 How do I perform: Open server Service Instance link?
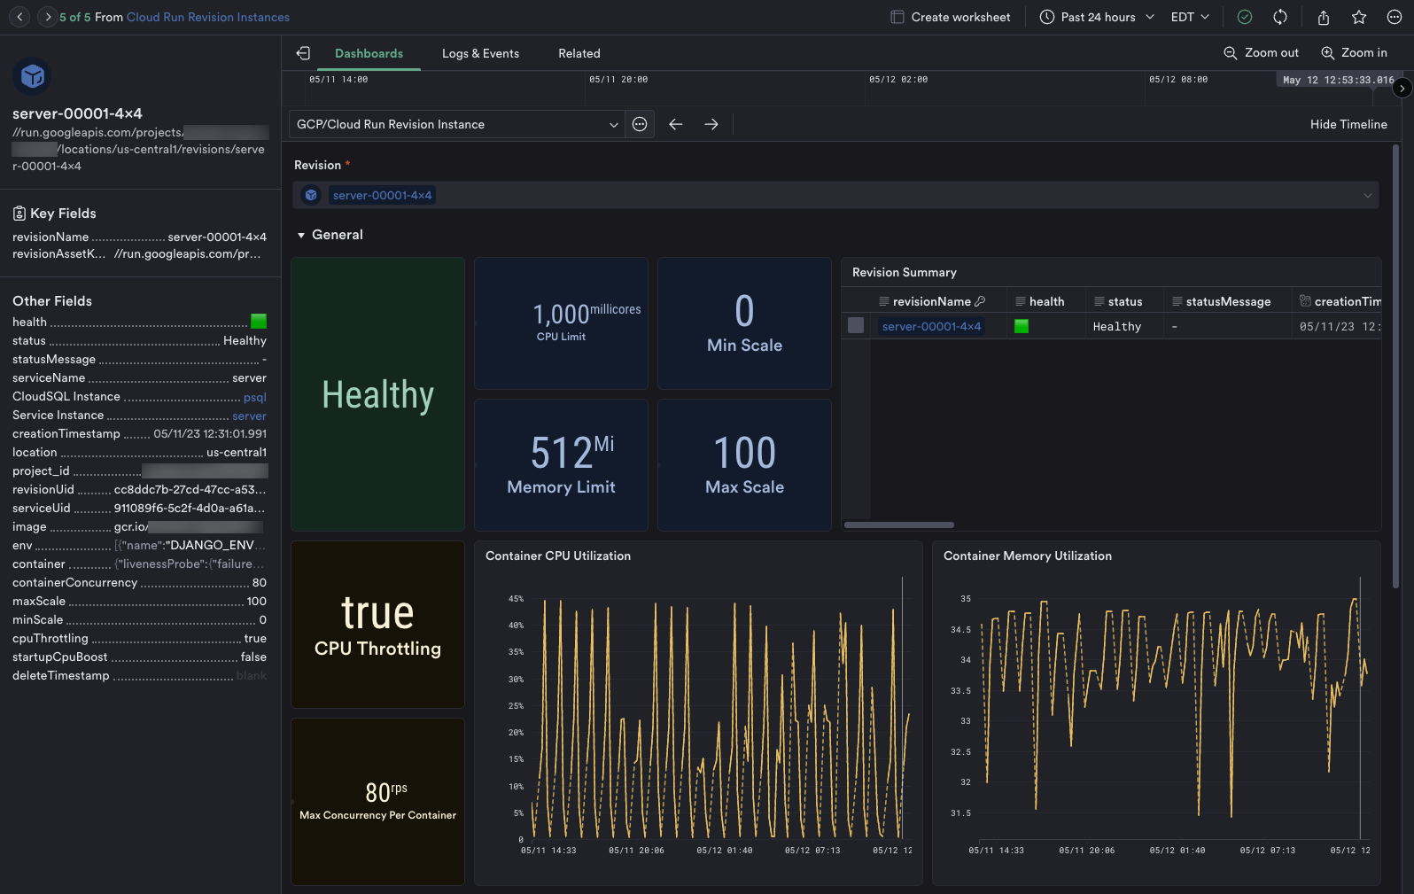249,416
